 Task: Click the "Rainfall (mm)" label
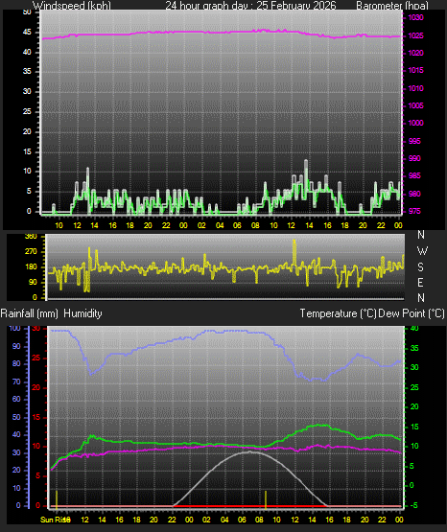click(29, 313)
